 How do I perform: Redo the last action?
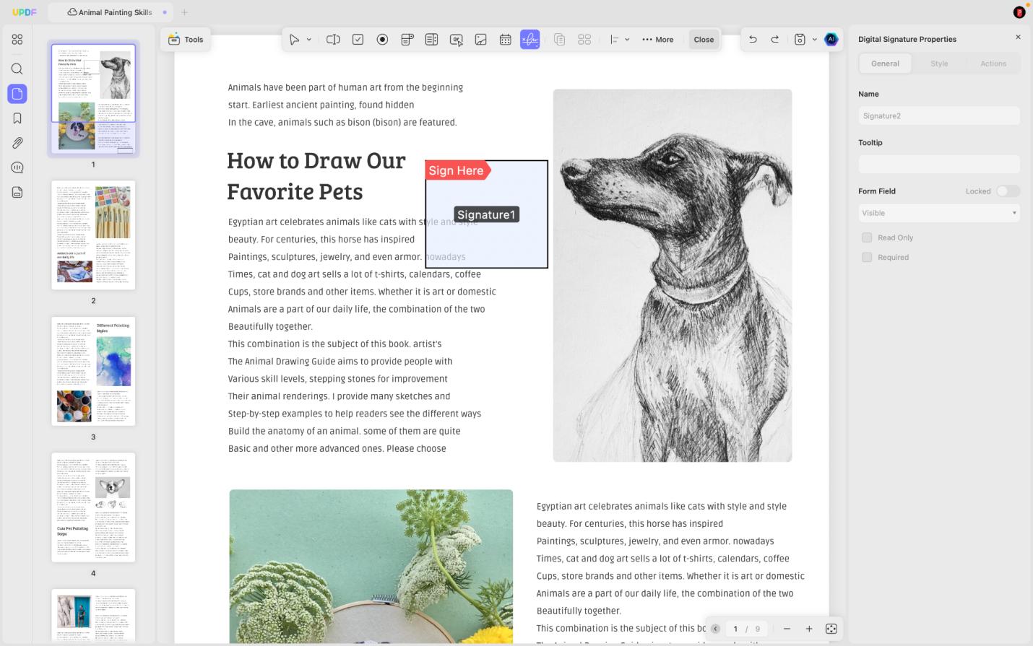(775, 40)
